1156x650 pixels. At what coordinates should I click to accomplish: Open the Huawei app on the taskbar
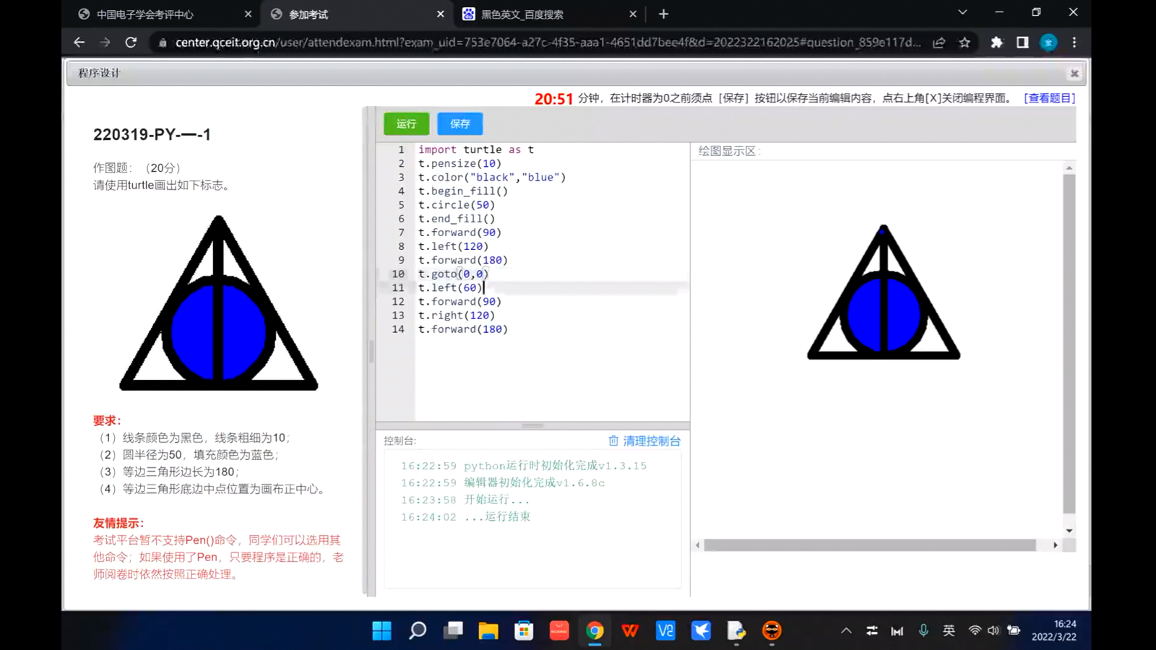pos(559,630)
